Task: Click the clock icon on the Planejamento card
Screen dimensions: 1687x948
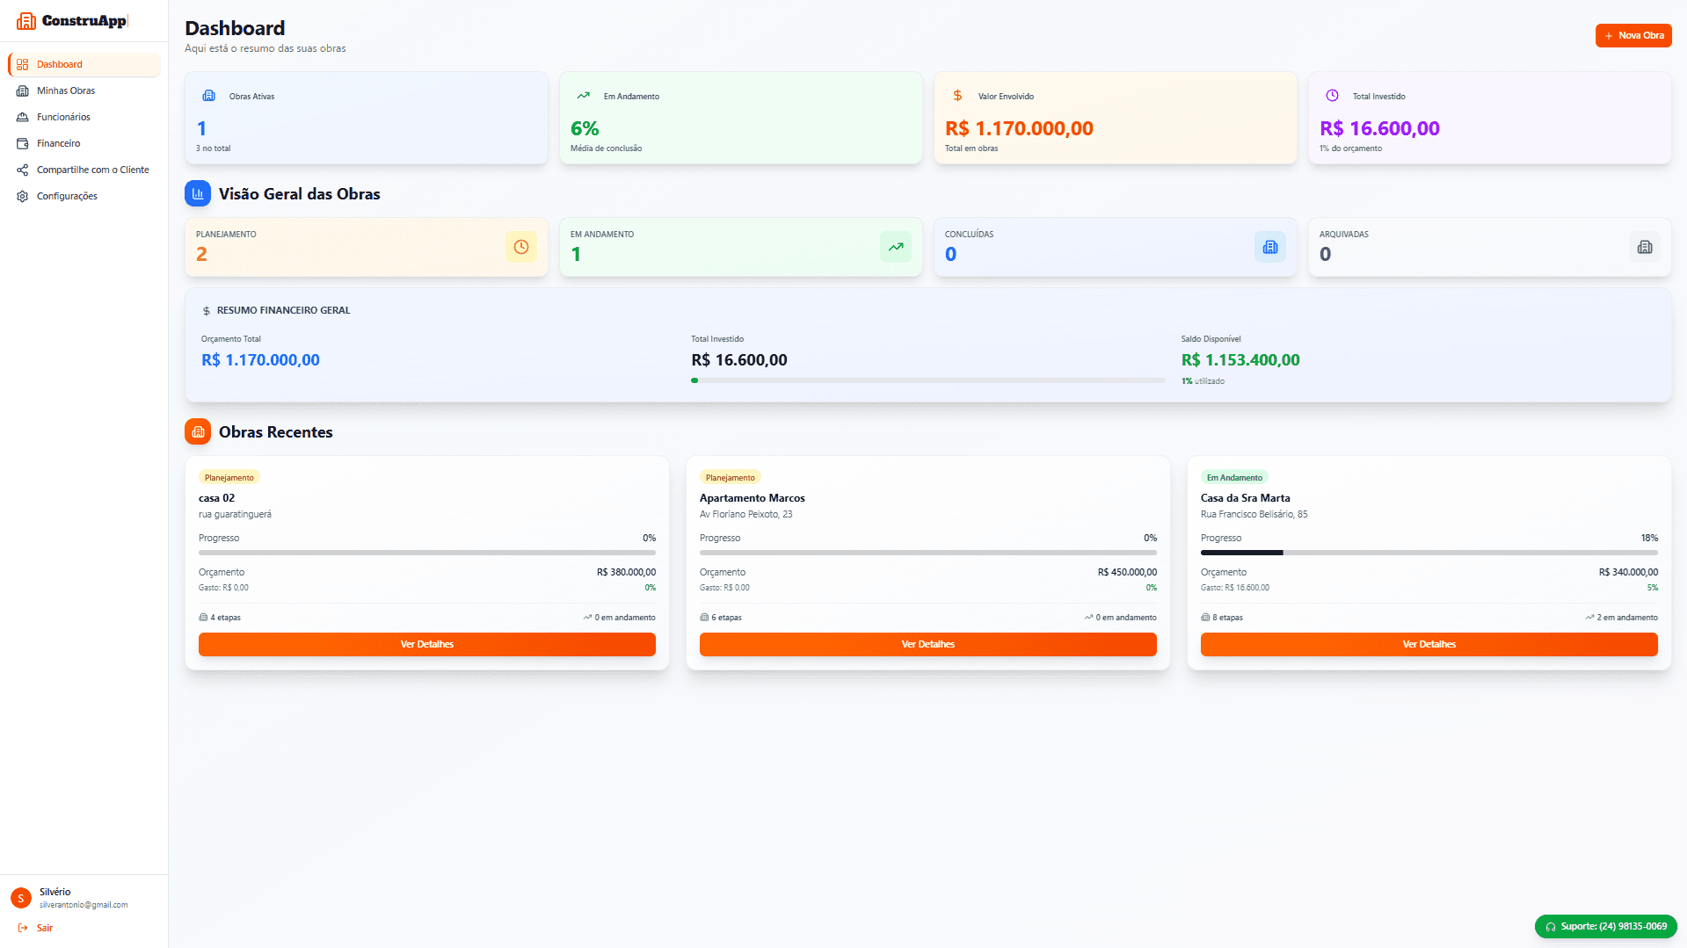Action: pos(520,247)
